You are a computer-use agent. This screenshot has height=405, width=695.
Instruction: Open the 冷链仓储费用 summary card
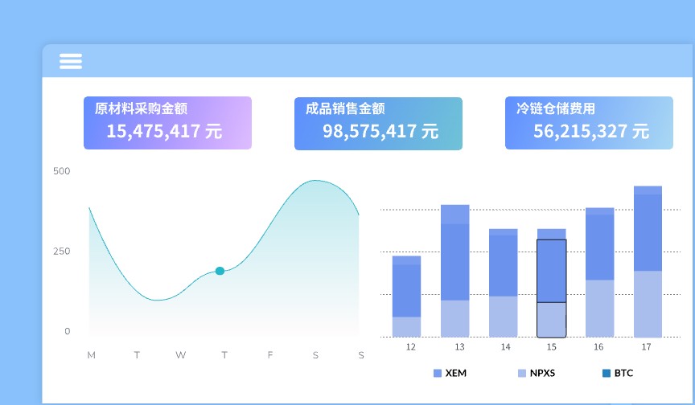[589, 123]
